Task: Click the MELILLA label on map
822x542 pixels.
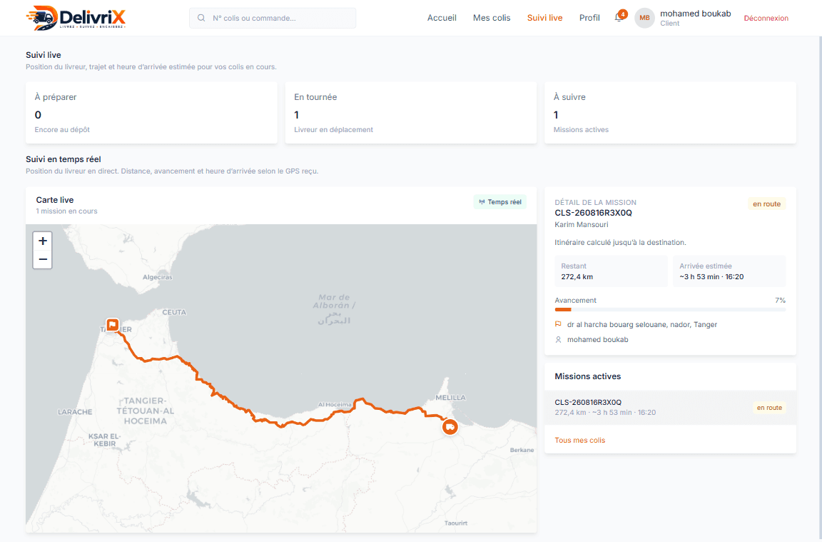Action: click(x=450, y=397)
